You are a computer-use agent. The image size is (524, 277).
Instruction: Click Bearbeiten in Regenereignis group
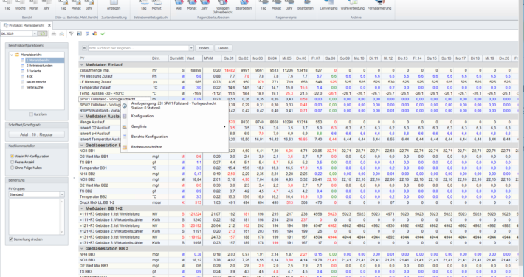305,5
